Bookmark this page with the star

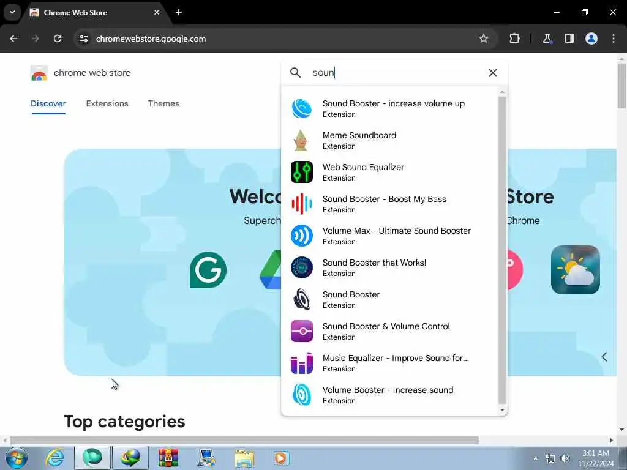pos(484,39)
